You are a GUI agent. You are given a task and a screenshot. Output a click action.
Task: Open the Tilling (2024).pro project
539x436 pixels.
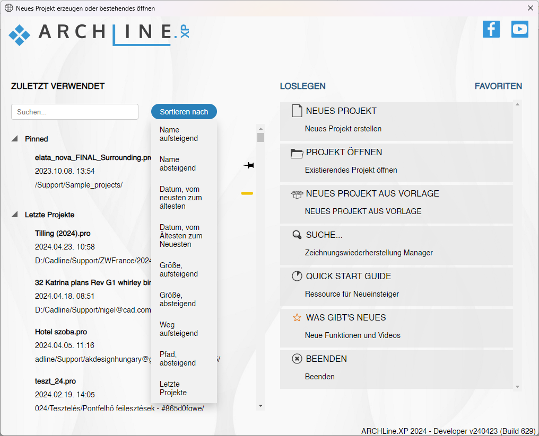tap(64, 233)
